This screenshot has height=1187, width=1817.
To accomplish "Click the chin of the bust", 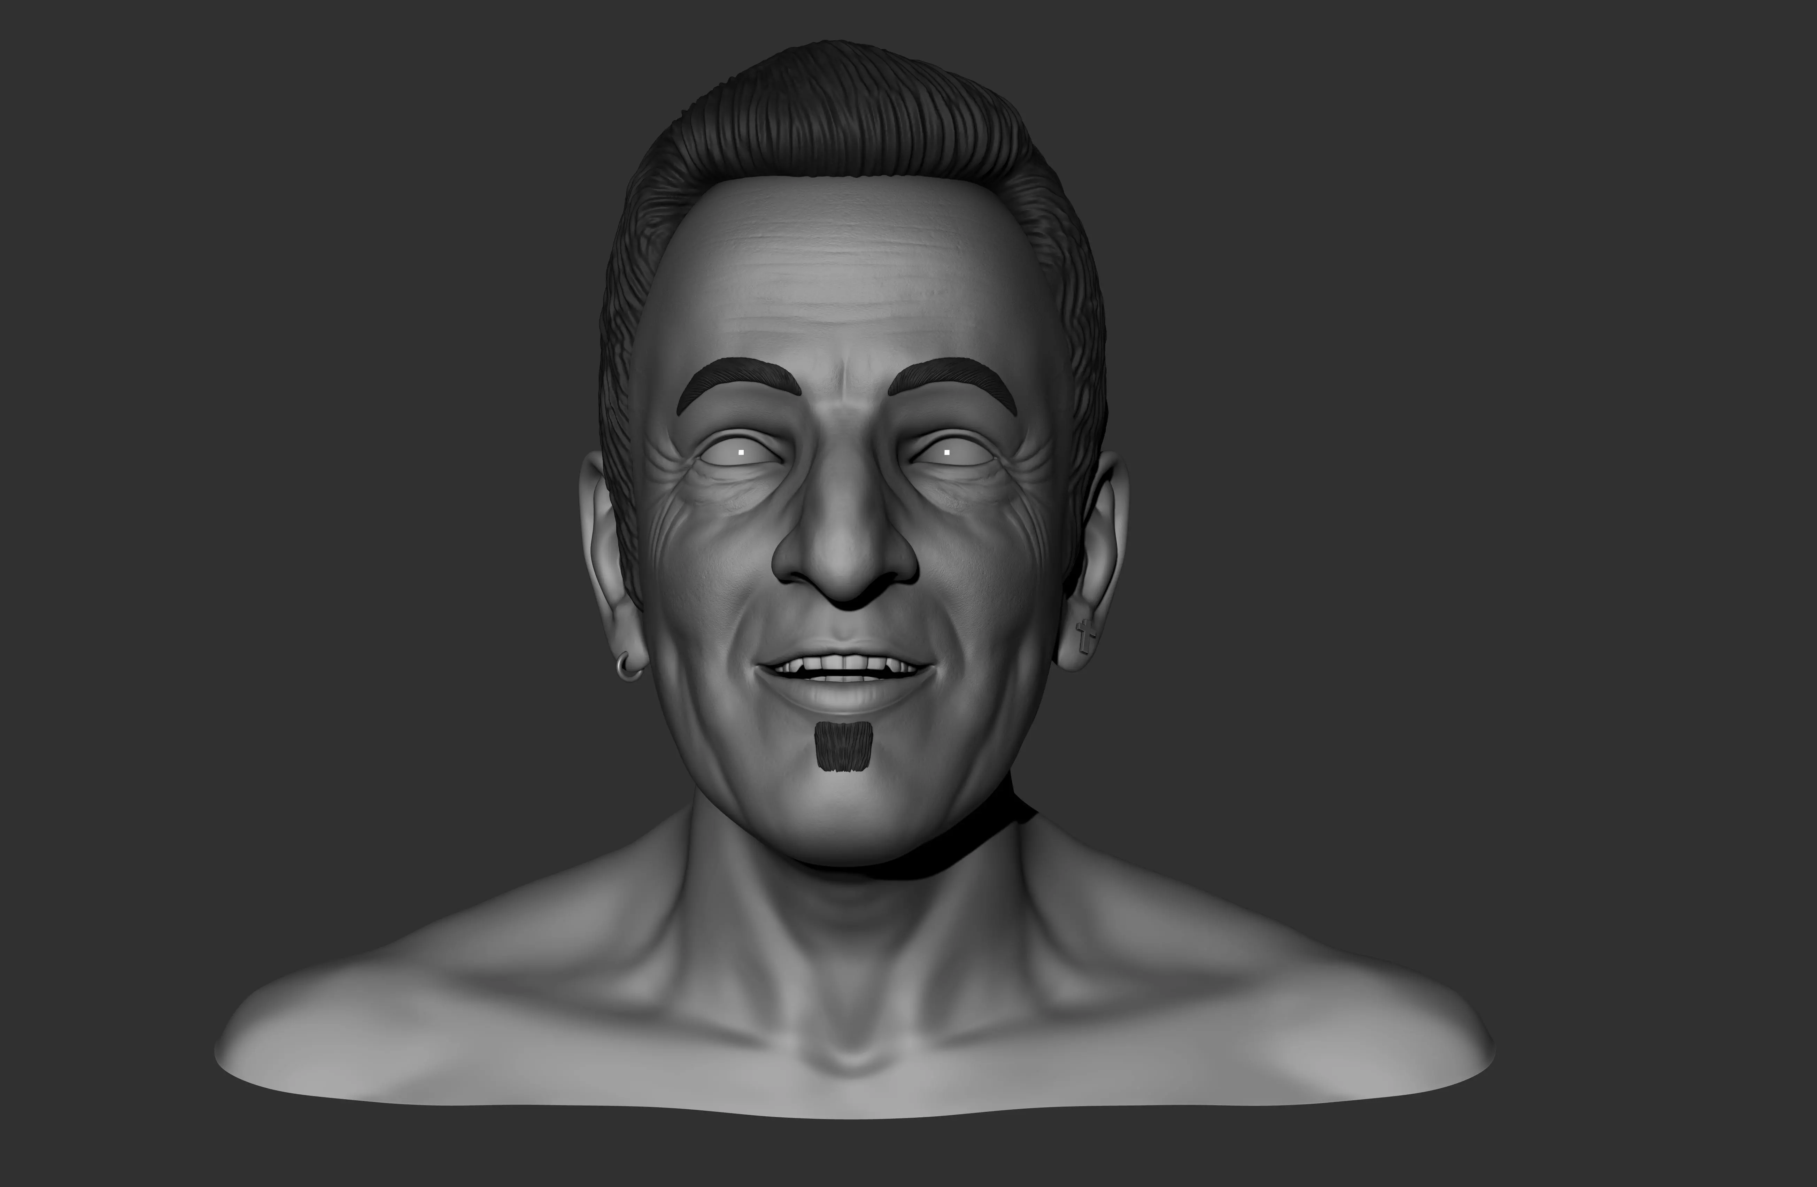I will click(844, 817).
